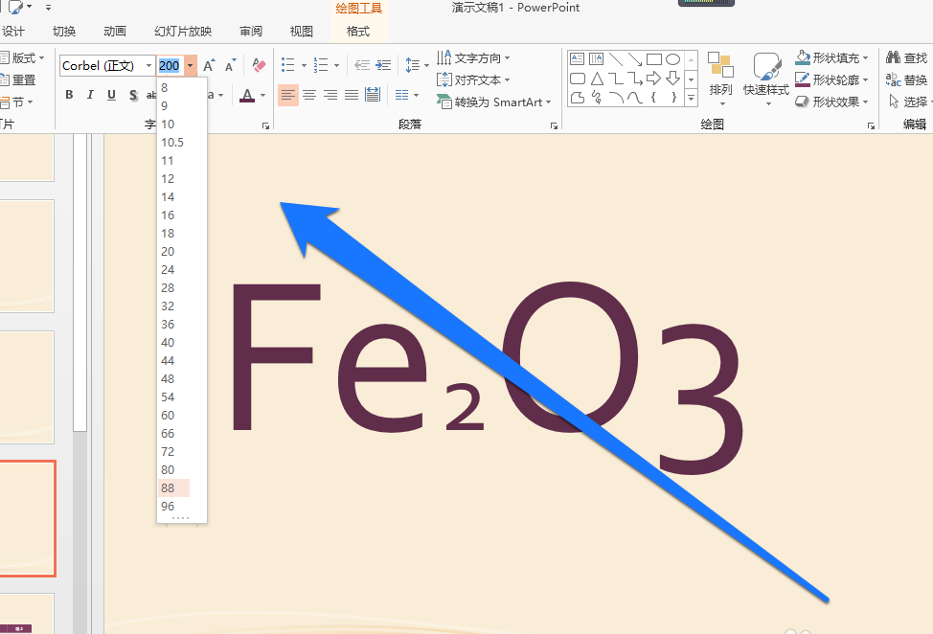
Task: Click the font size input field
Action: click(x=170, y=65)
